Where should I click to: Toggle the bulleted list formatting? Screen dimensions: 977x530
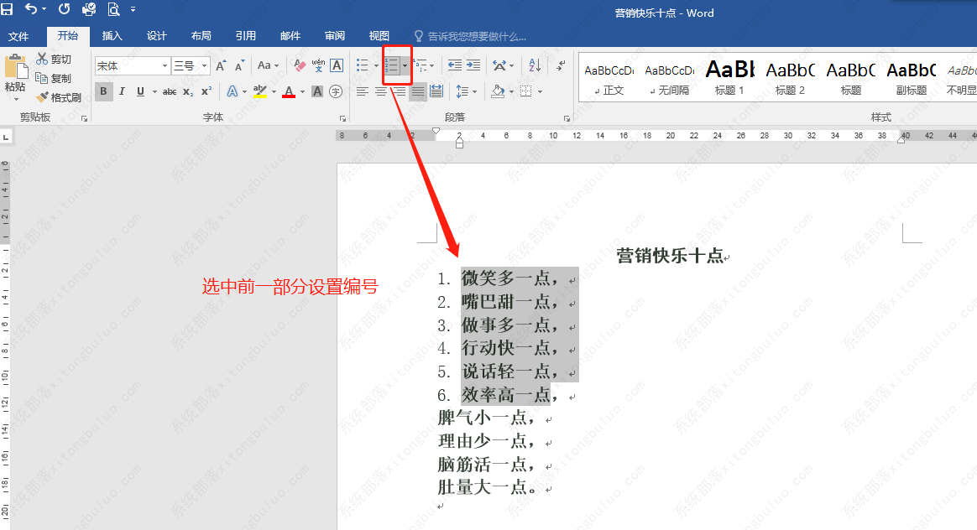(x=364, y=64)
